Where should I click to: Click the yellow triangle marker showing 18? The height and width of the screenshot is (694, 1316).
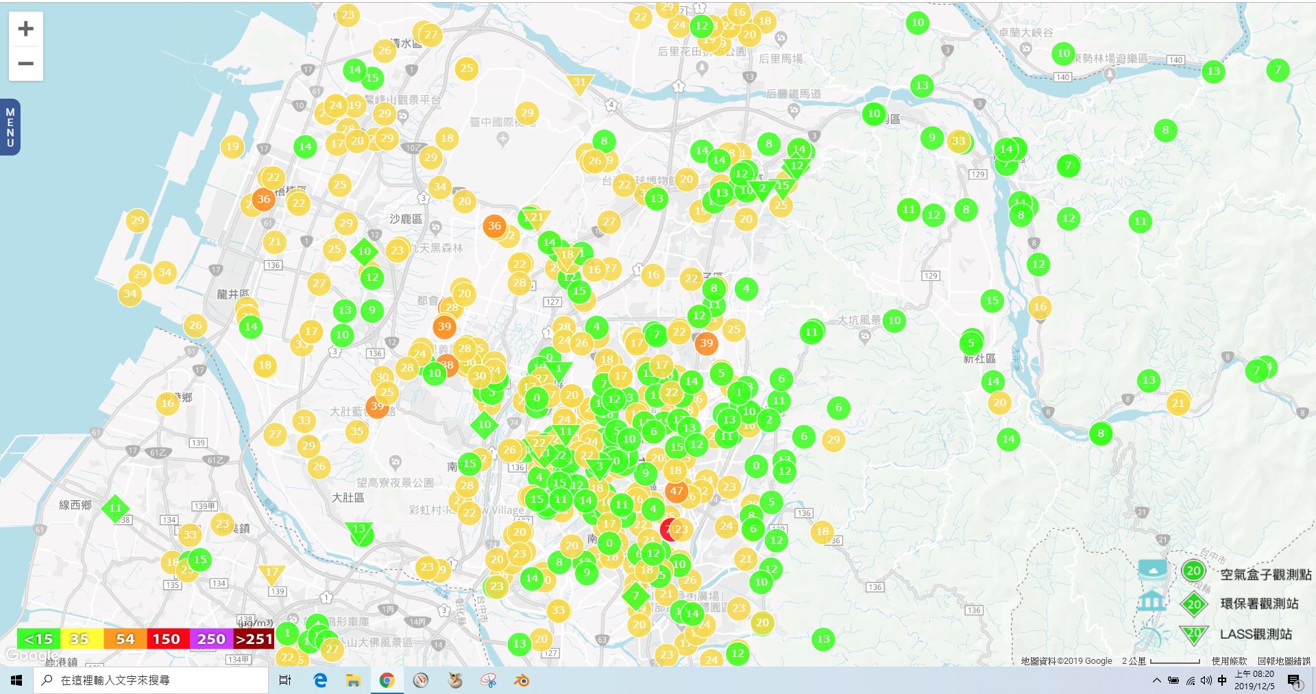pos(567,256)
